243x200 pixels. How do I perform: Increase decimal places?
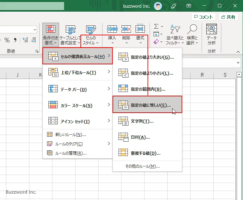pos(25,40)
